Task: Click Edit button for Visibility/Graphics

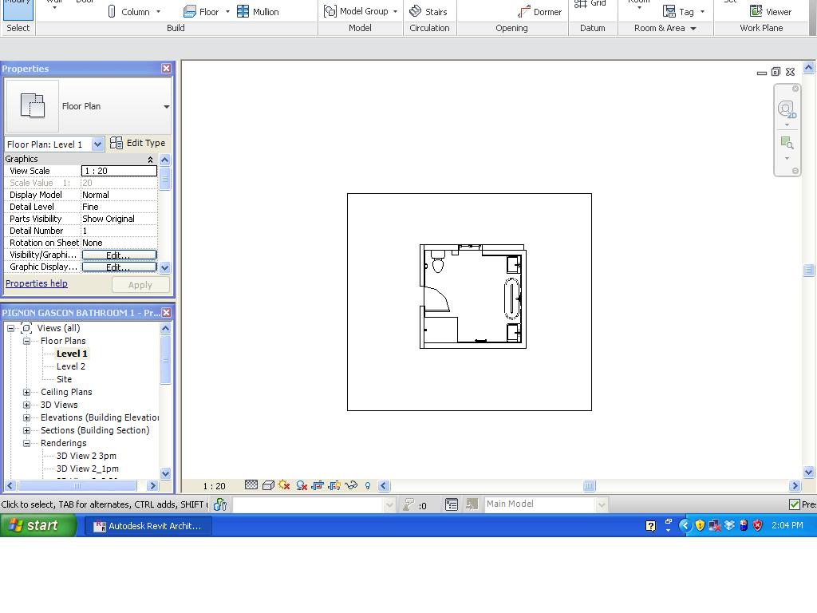Action: coord(119,255)
